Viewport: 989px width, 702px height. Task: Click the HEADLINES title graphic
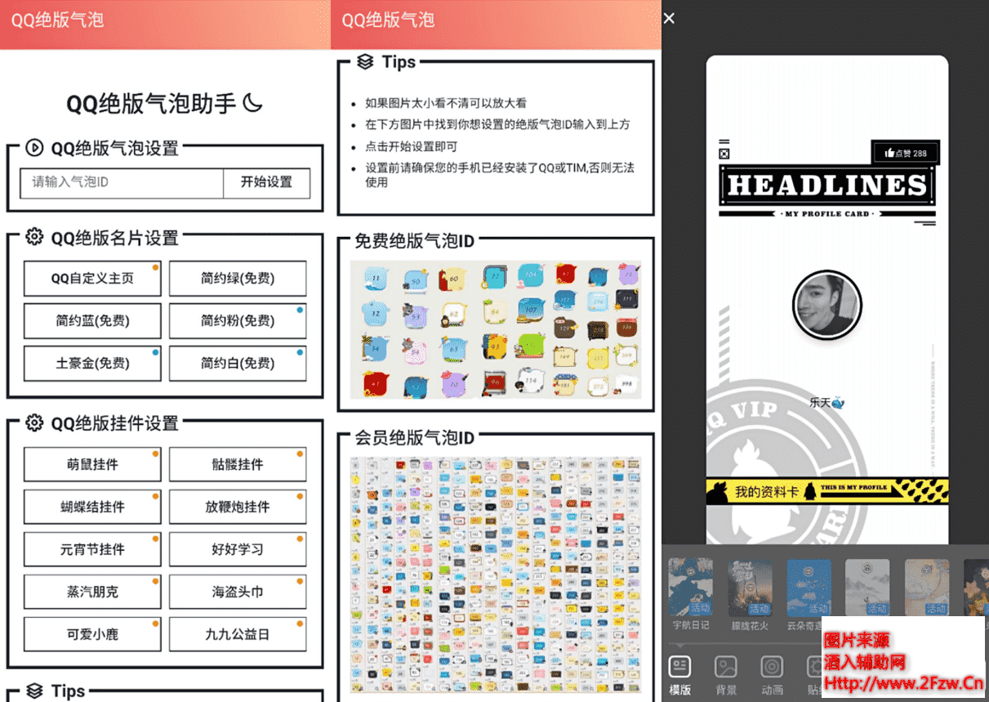[x=827, y=186]
